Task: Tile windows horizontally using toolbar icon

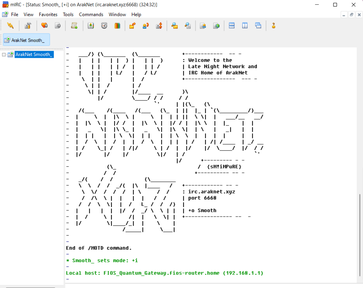Action: (x=232, y=26)
